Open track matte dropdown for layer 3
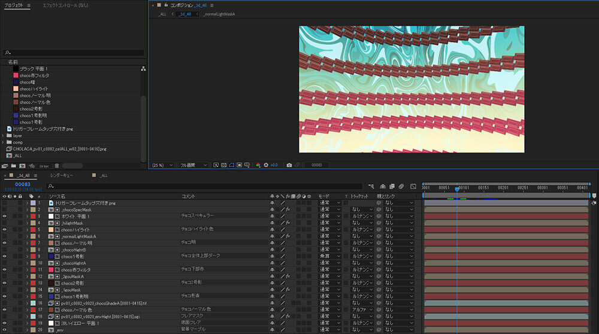The width and height of the screenshot is (599, 334). pyautogui.click(x=362, y=216)
